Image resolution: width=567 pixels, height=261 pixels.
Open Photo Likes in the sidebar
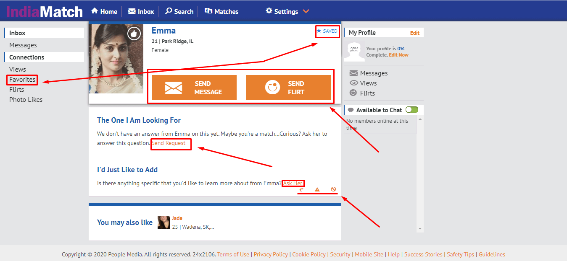pos(26,99)
